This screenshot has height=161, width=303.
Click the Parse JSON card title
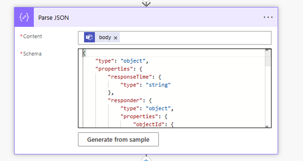coord(53,18)
